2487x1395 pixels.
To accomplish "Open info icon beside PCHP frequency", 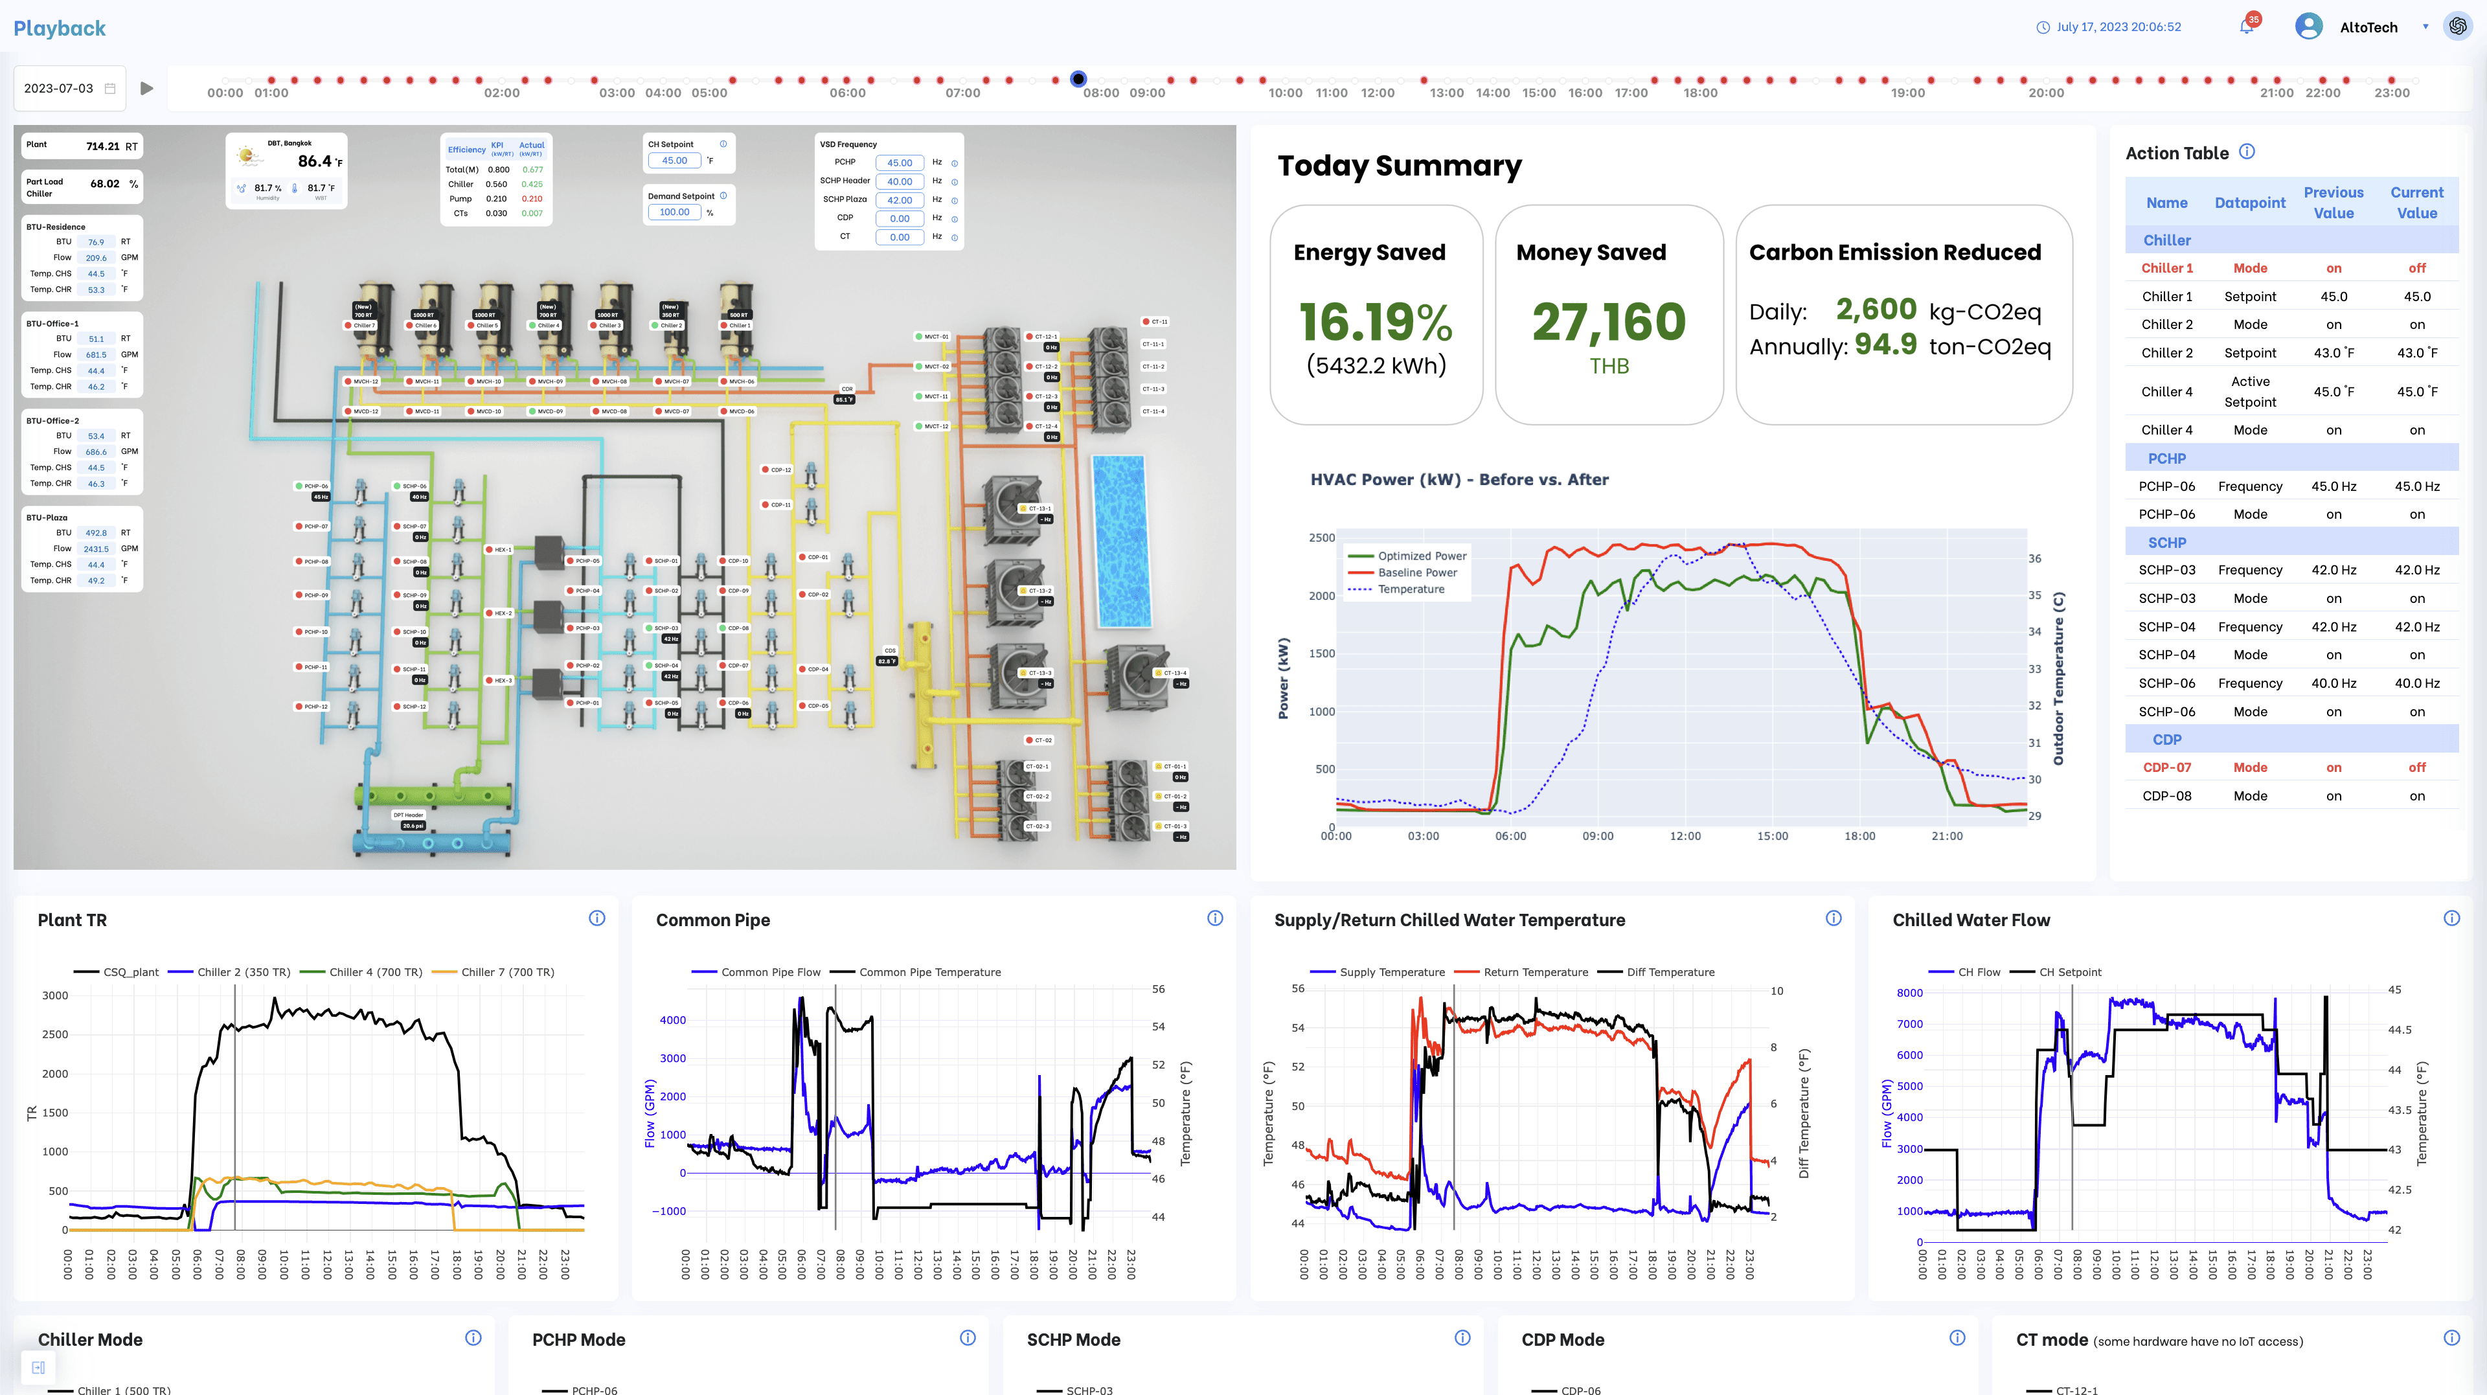I will tap(955, 163).
